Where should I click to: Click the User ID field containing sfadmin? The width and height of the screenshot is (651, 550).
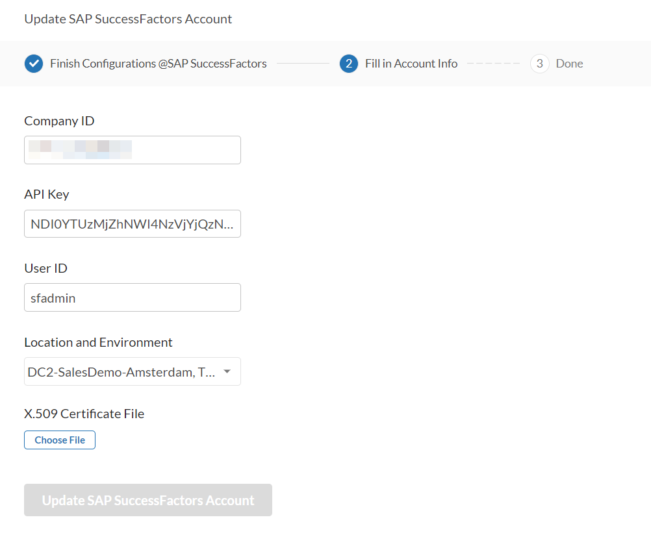(x=132, y=297)
